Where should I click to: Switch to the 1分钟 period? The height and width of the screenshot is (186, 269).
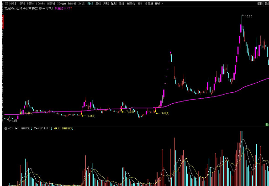[x=21, y=4]
